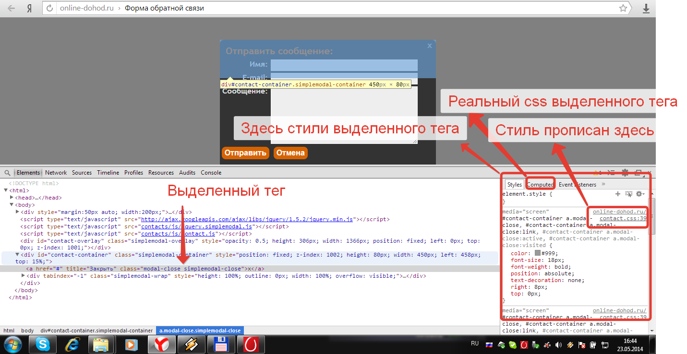Show the DevTools console drawer icon

tap(612, 173)
